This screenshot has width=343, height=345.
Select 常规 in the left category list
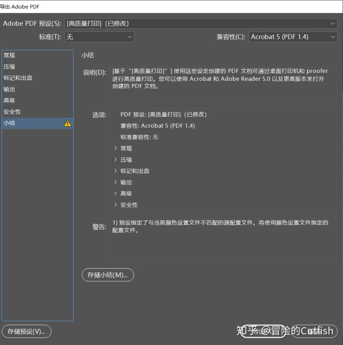point(38,55)
